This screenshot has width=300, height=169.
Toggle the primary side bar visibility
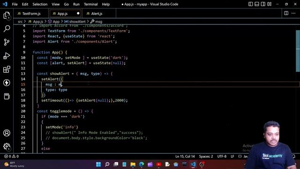(x=250, y=4)
